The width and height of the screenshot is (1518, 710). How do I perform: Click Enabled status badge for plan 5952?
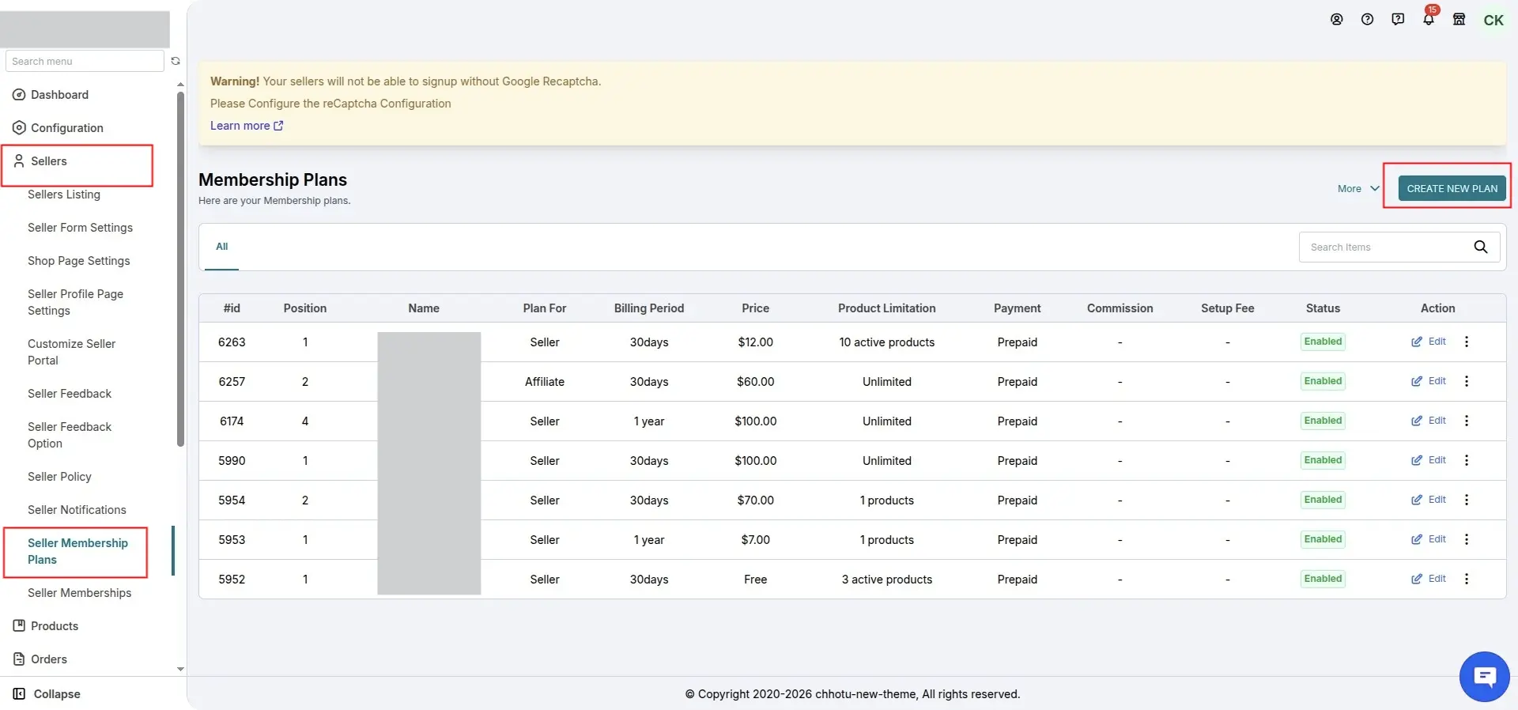point(1323,579)
